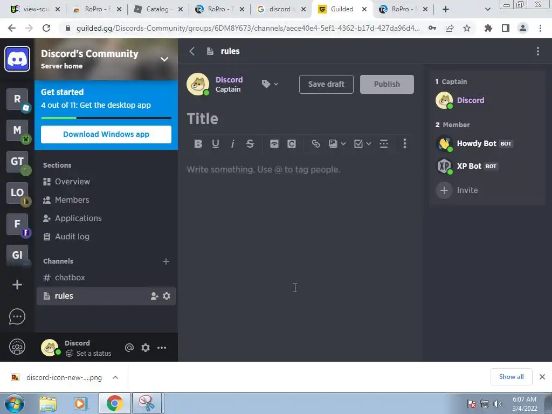The image size is (552, 414).
Task: Open list type dropdown arrow
Action: pos(369,143)
